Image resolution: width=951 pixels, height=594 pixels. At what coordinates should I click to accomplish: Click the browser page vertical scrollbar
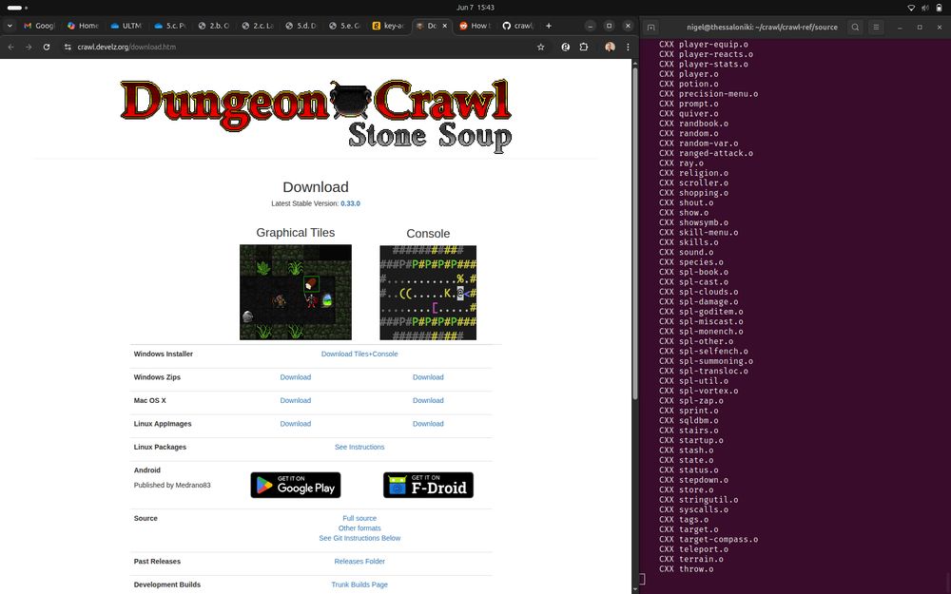tap(635, 234)
